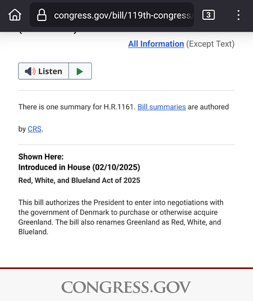Open the CRS link
The height and width of the screenshot is (301, 253).
34,129
